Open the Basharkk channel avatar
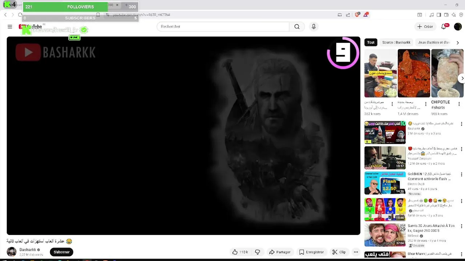The width and height of the screenshot is (465, 261). tap(12, 252)
